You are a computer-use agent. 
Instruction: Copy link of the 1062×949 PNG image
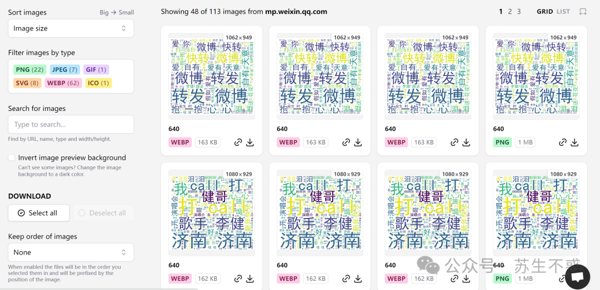[562, 143]
